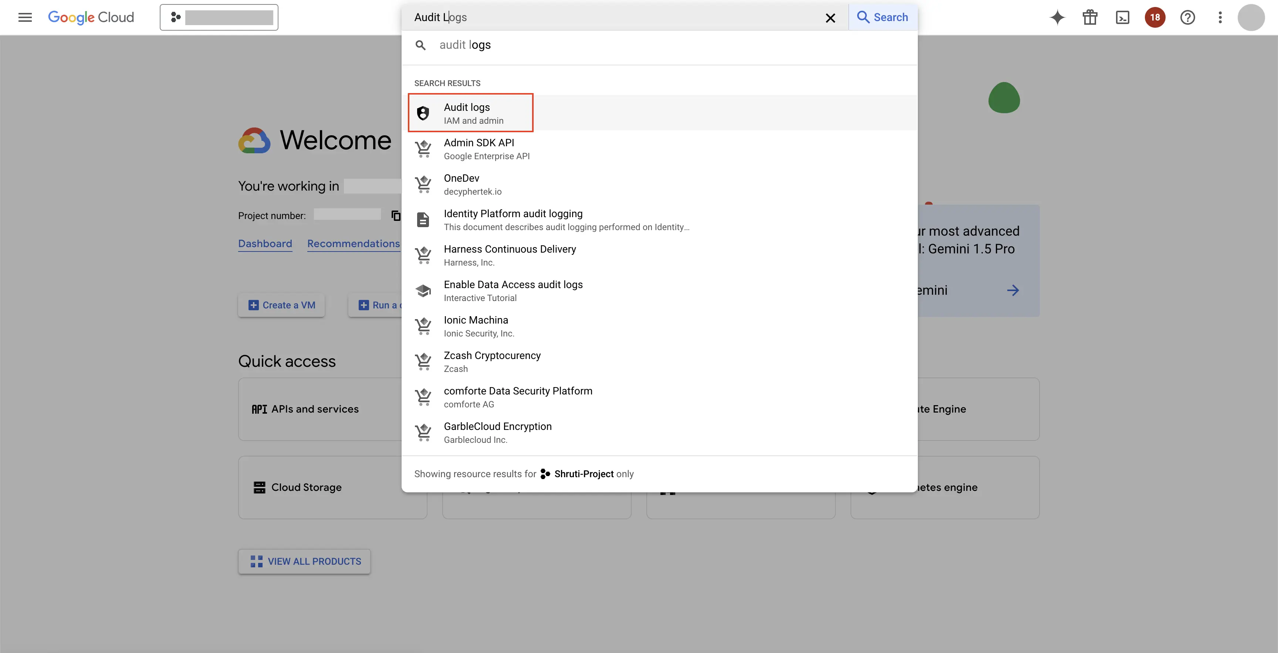Open Enable Data Access audit logs tutorial
Screen dimensions: 1278x653
tap(659, 291)
